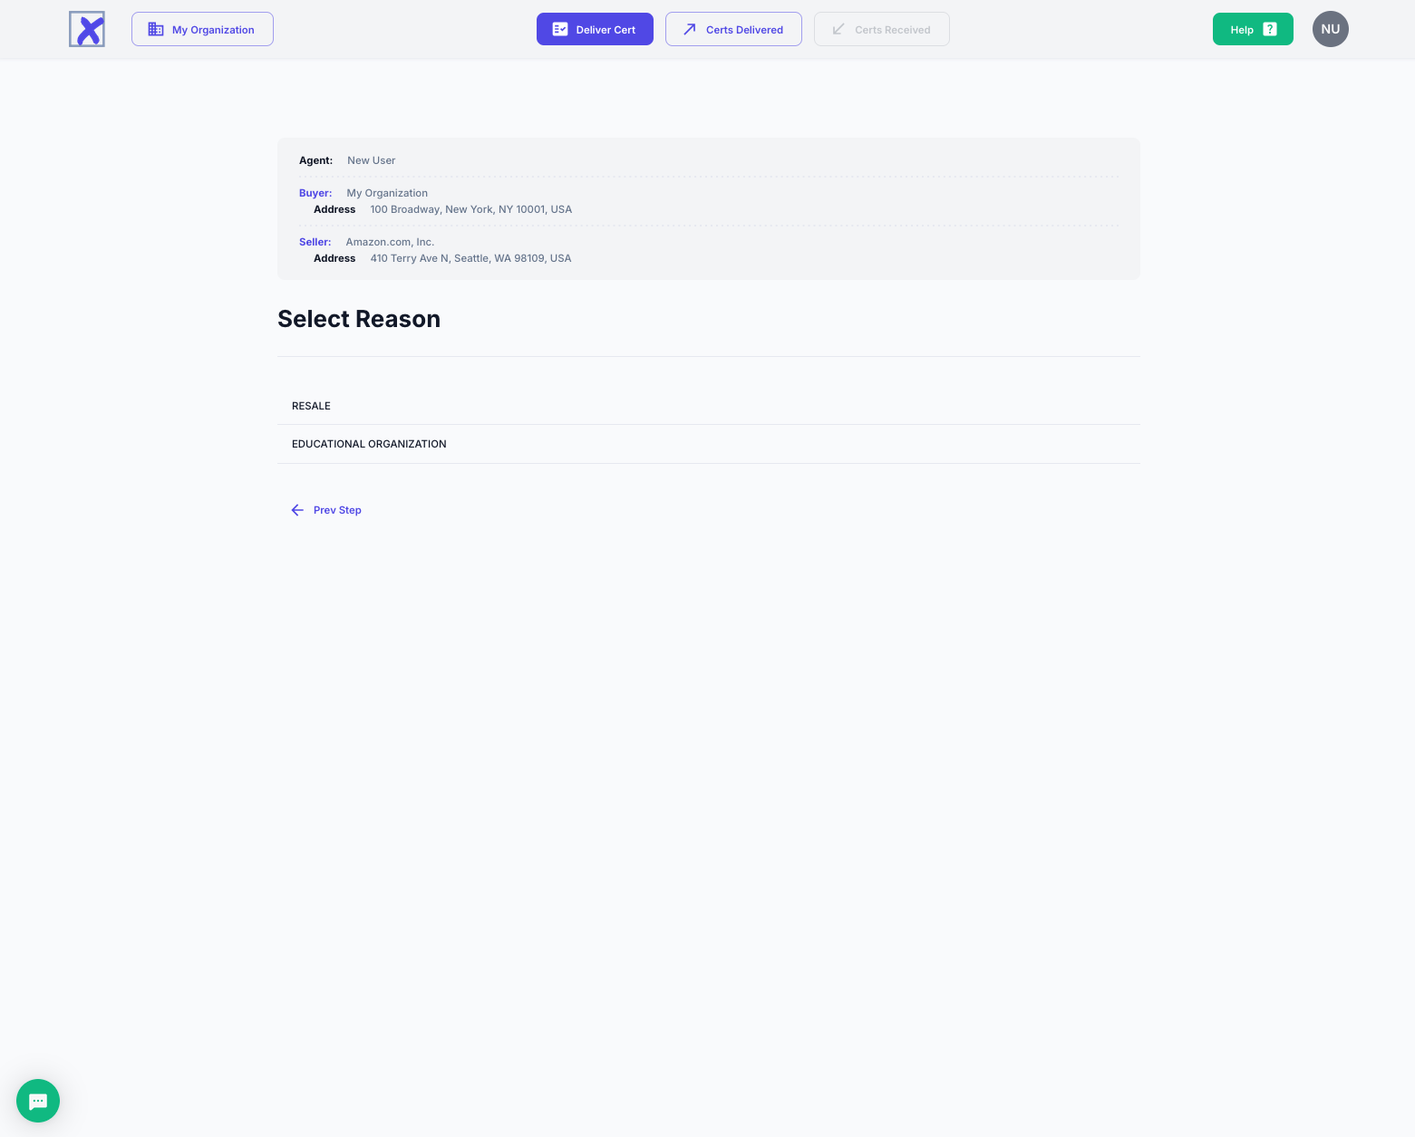Select RESALE as the reason
The width and height of the screenshot is (1415, 1137).
[x=311, y=406]
